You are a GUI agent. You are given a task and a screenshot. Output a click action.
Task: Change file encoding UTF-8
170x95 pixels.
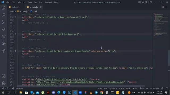[x=121, y=89]
